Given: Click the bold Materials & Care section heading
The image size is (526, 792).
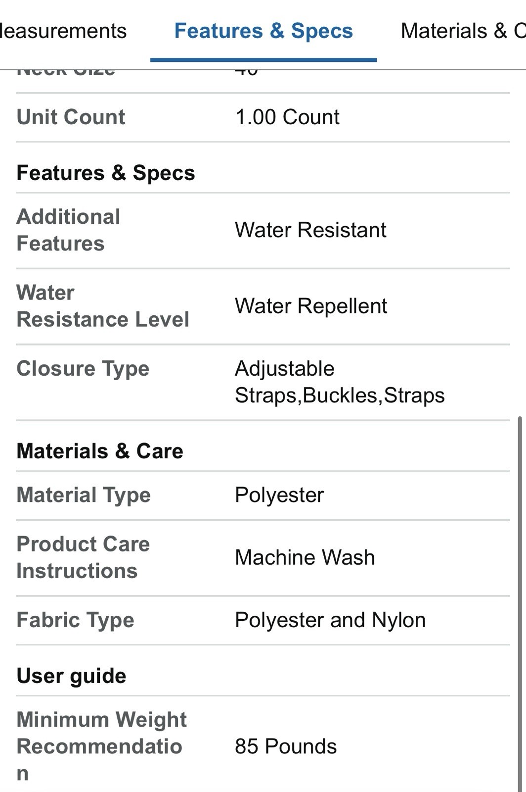Looking at the screenshot, I should point(100,451).
